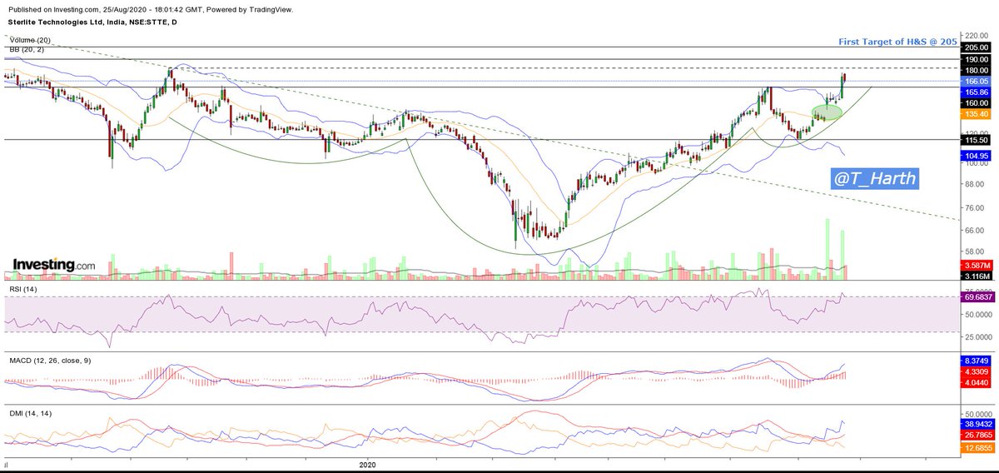999x473 pixels.
Task: Click the blue 38.9432 DMI value tag
Action: tap(977, 424)
